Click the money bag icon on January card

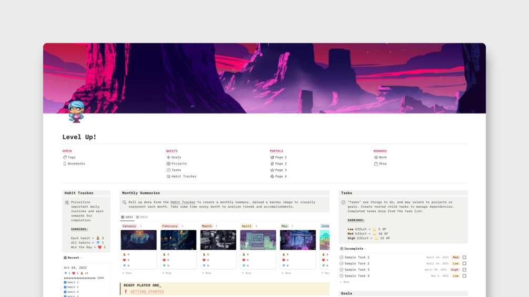click(124, 254)
